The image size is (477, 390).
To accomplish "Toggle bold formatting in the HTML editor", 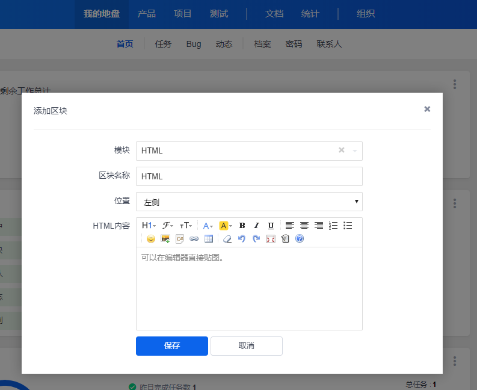I will coord(242,226).
